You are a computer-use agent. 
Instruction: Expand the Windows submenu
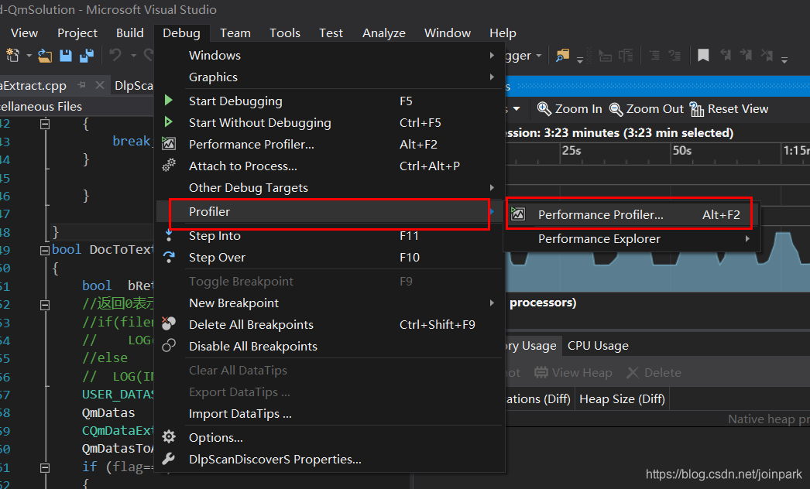(x=492, y=55)
